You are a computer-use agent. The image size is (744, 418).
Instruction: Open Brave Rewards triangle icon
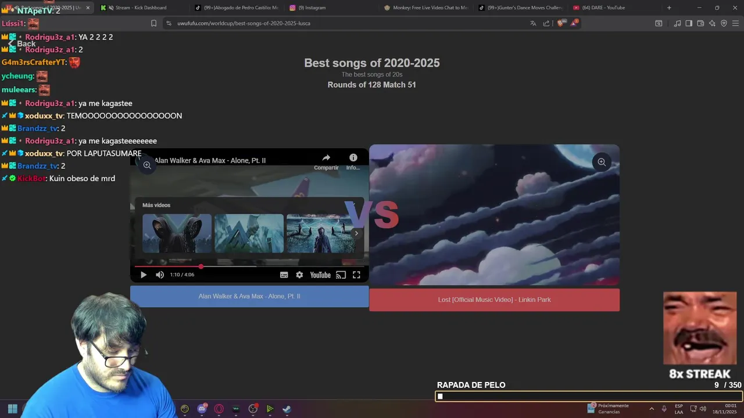(574, 23)
